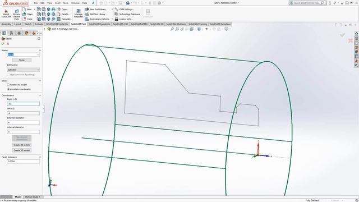Click Create 3D sketch button
The width and height of the screenshot is (359, 202).
pyautogui.click(x=22, y=145)
